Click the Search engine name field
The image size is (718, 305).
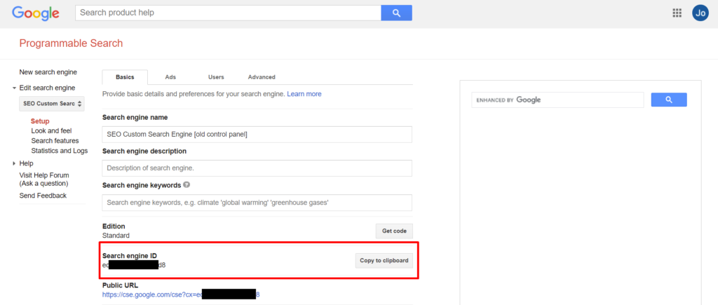point(257,134)
